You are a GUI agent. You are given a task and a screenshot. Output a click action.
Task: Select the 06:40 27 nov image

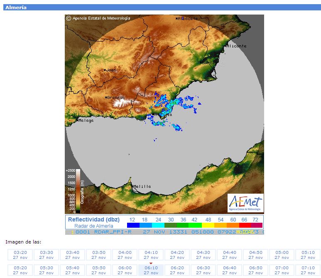pos(230,270)
